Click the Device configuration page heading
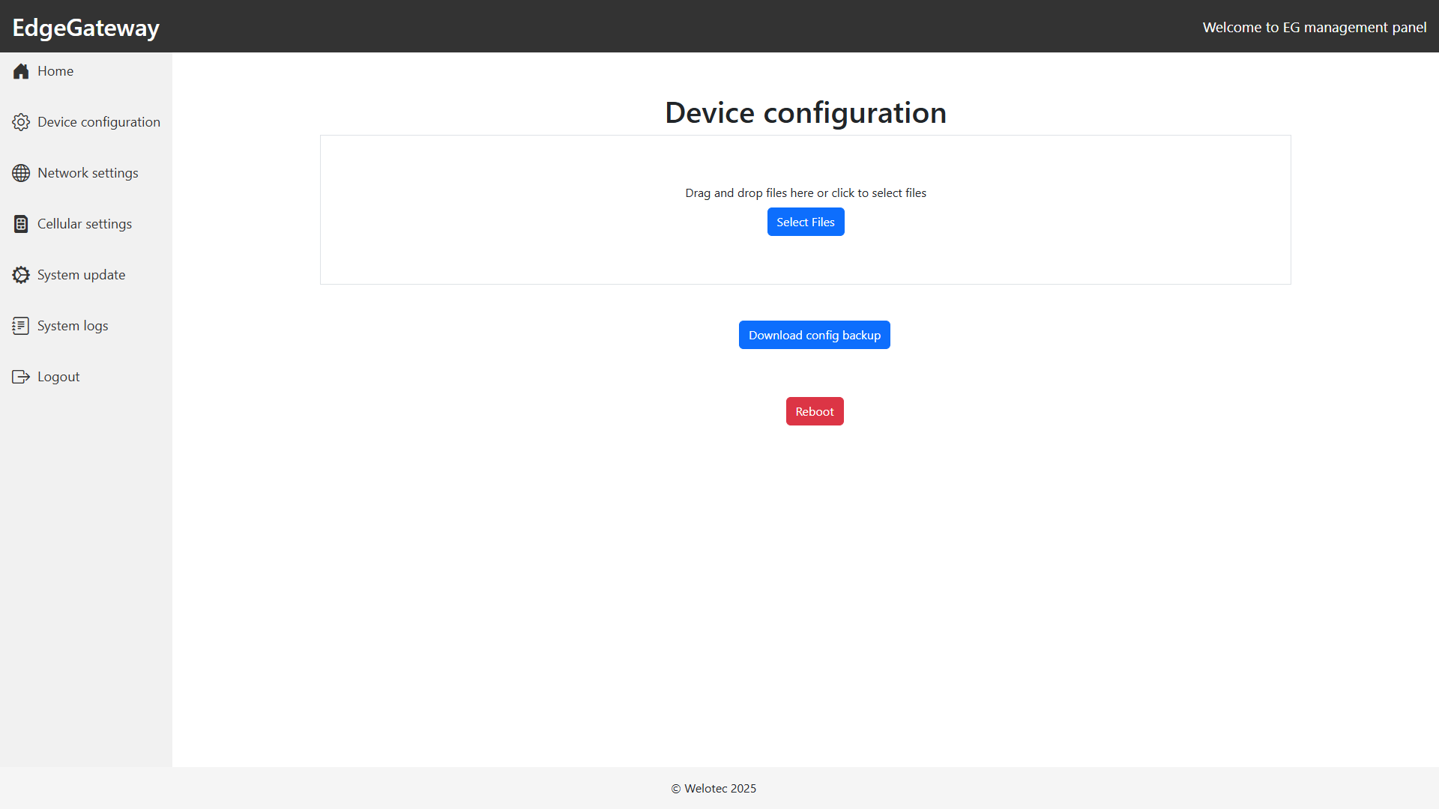The width and height of the screenshot is (1439, 809). [x=806, y=112]
